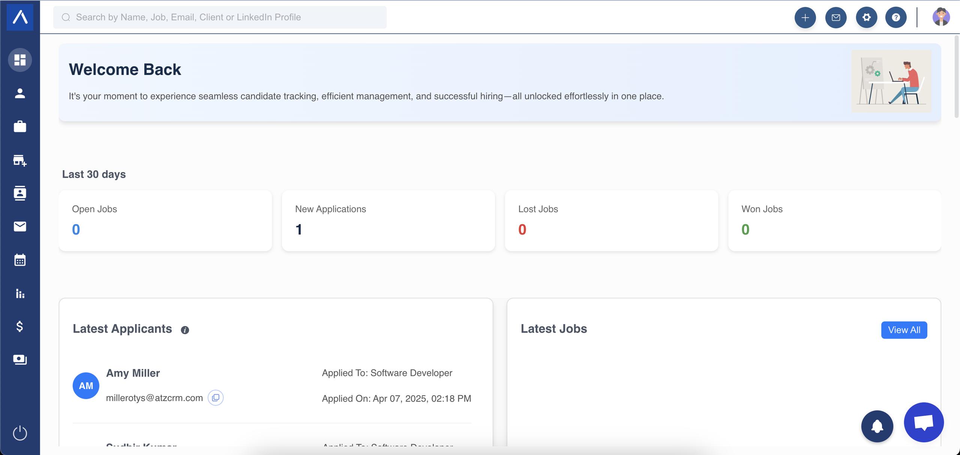Click View All in Latest Jobs
The image size is (960, 455).
[904, 330]
